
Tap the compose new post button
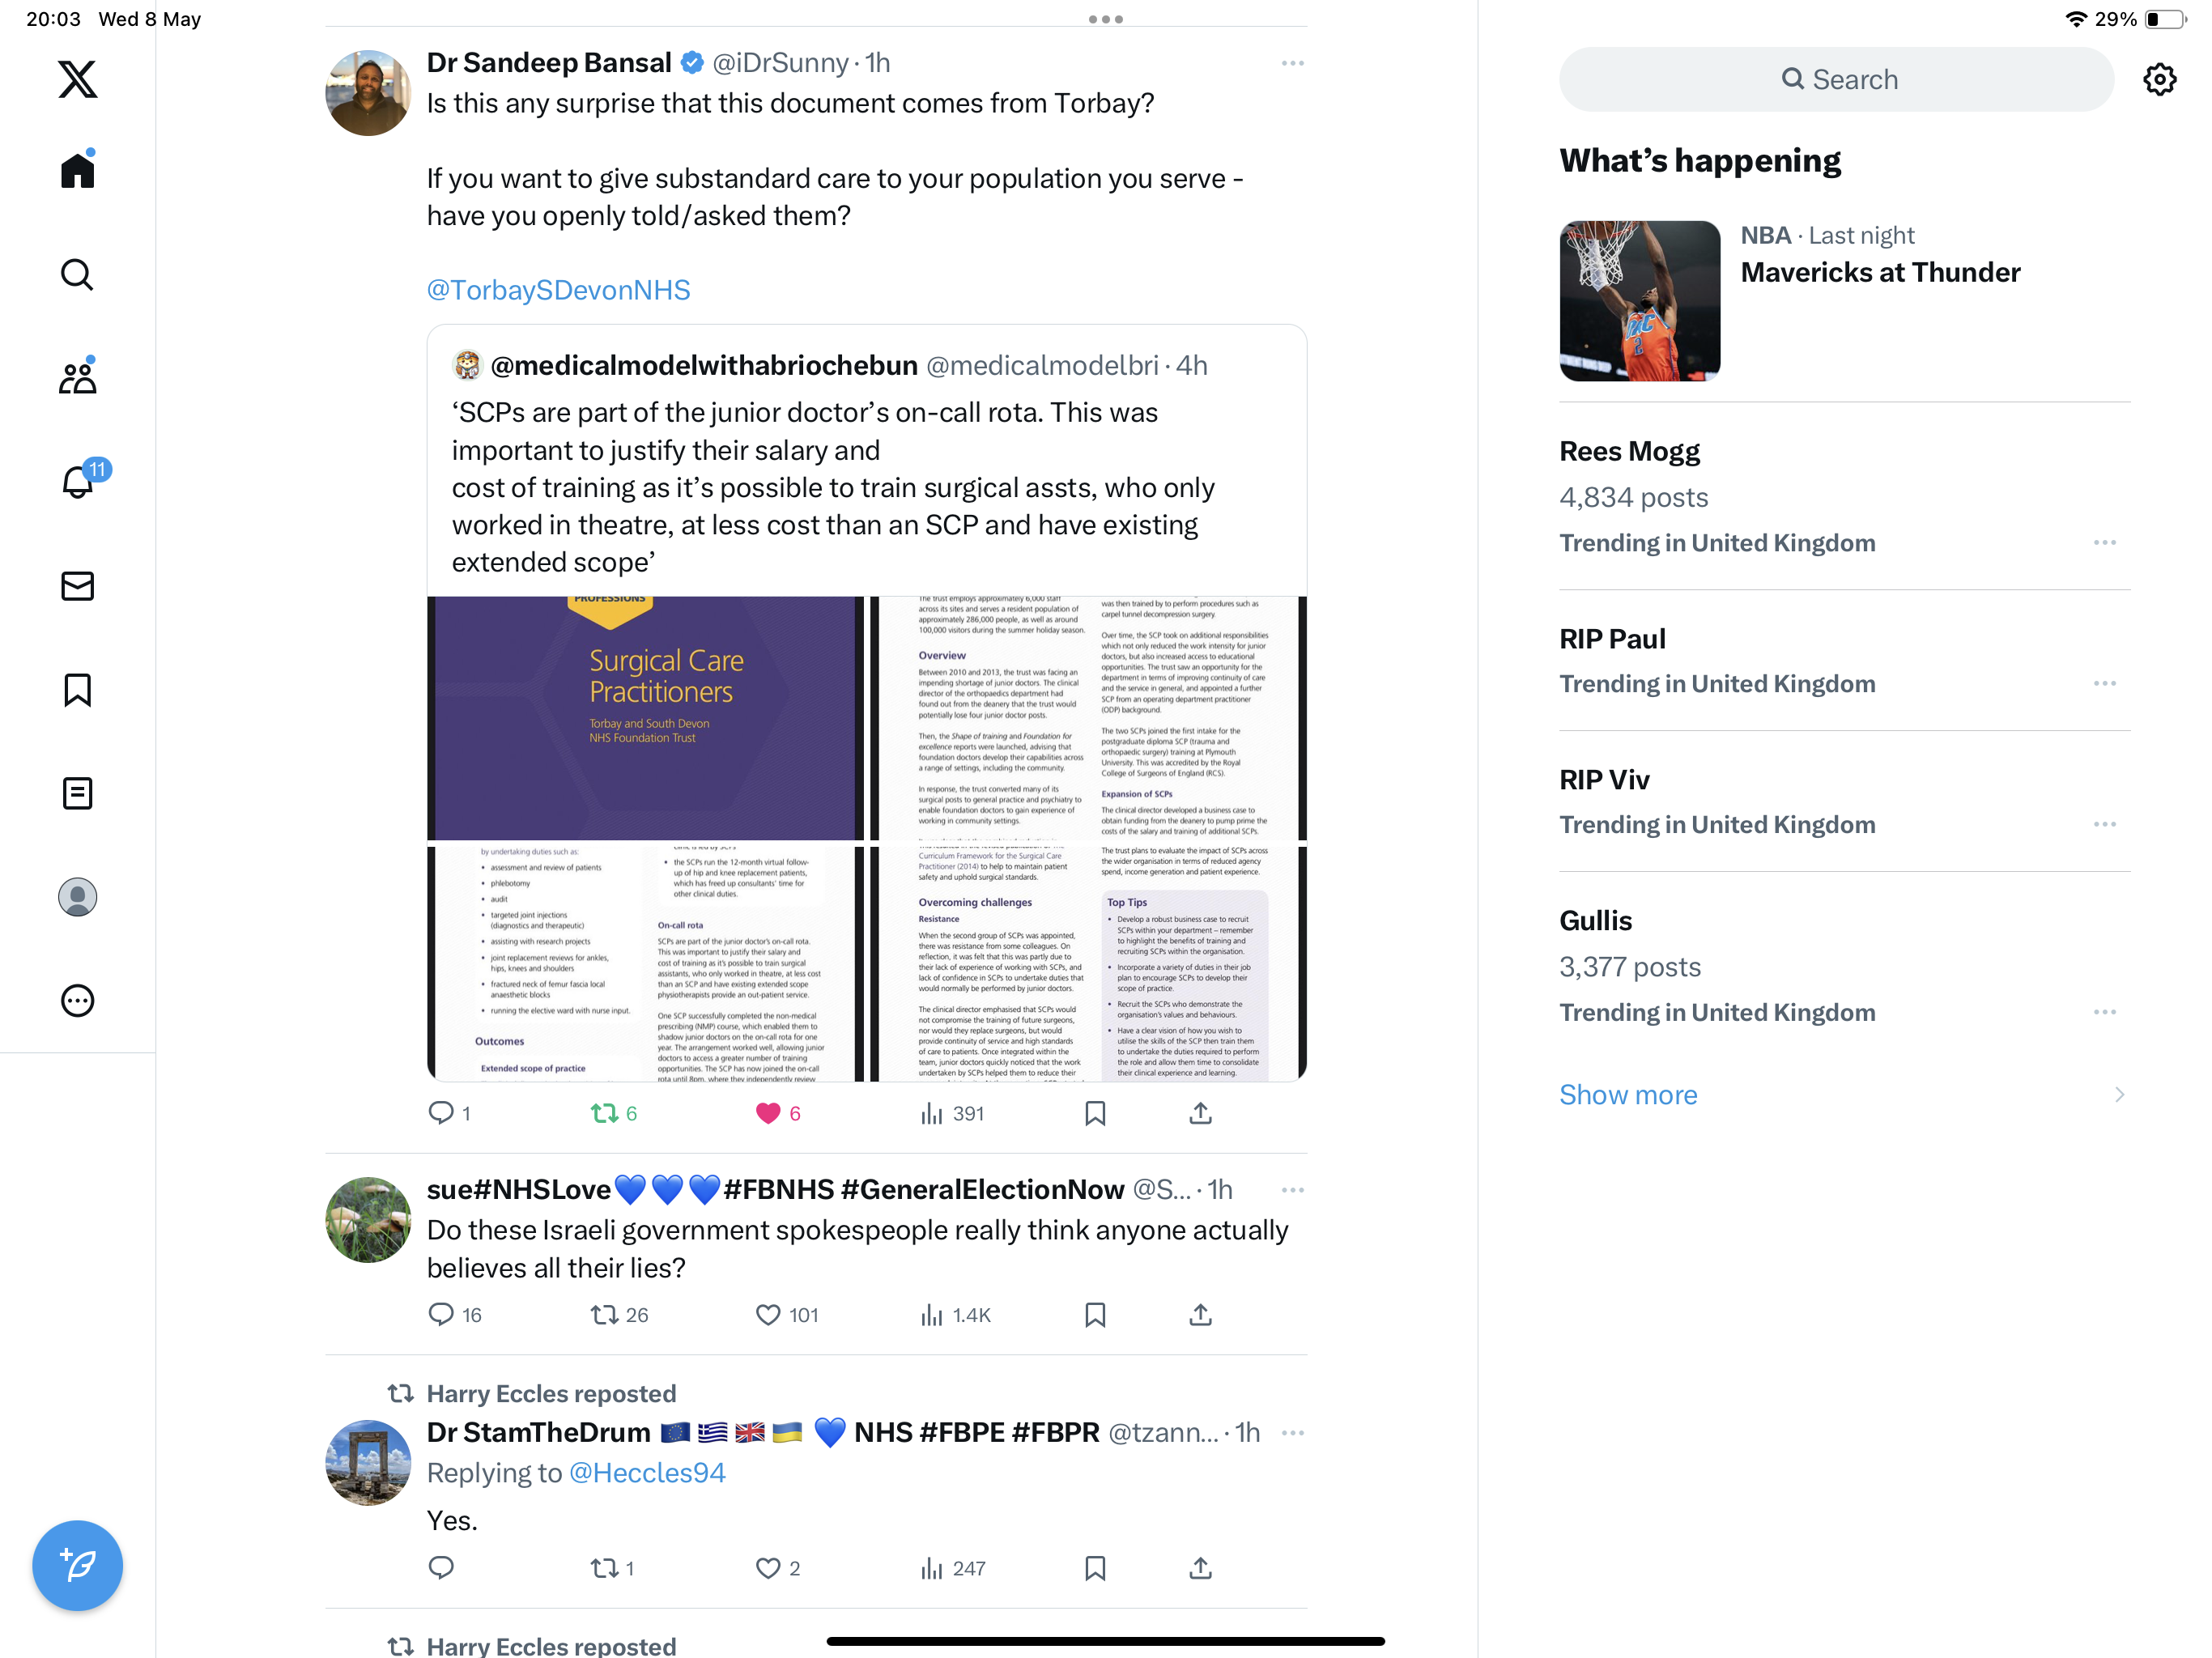(77, 1565)
